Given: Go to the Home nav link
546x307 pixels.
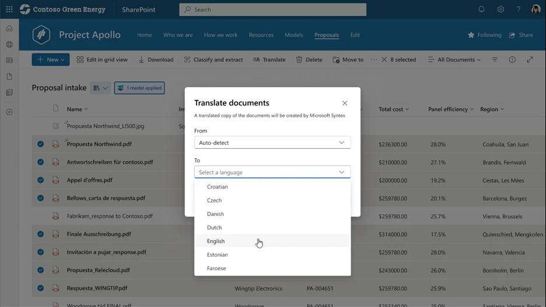Looking at the screenshot, I should pos(144,35).
